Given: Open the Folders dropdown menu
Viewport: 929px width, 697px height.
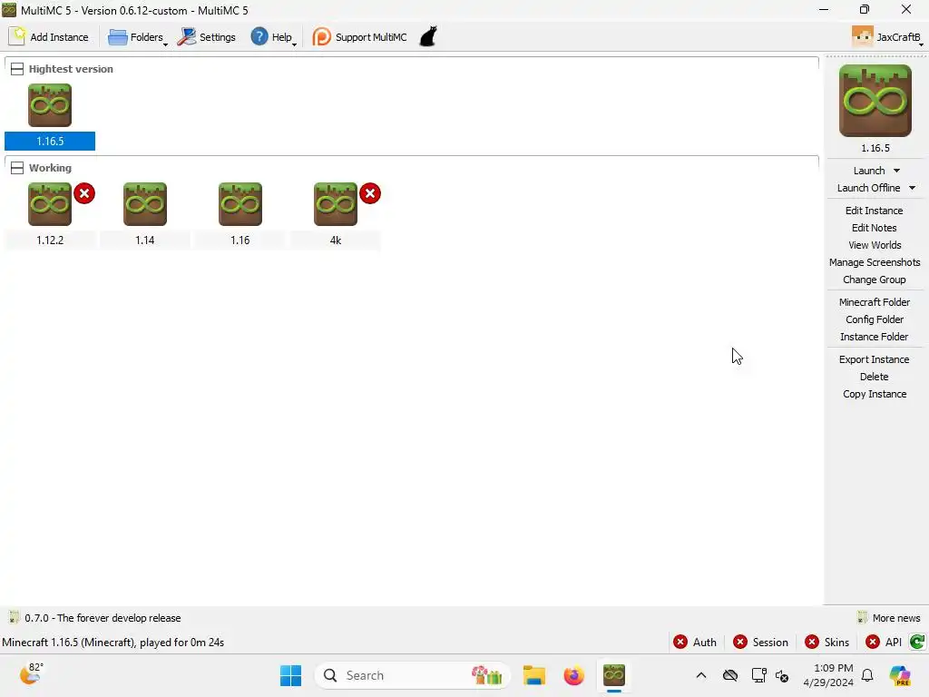Looking at the screenshot, I should point(138,36).
